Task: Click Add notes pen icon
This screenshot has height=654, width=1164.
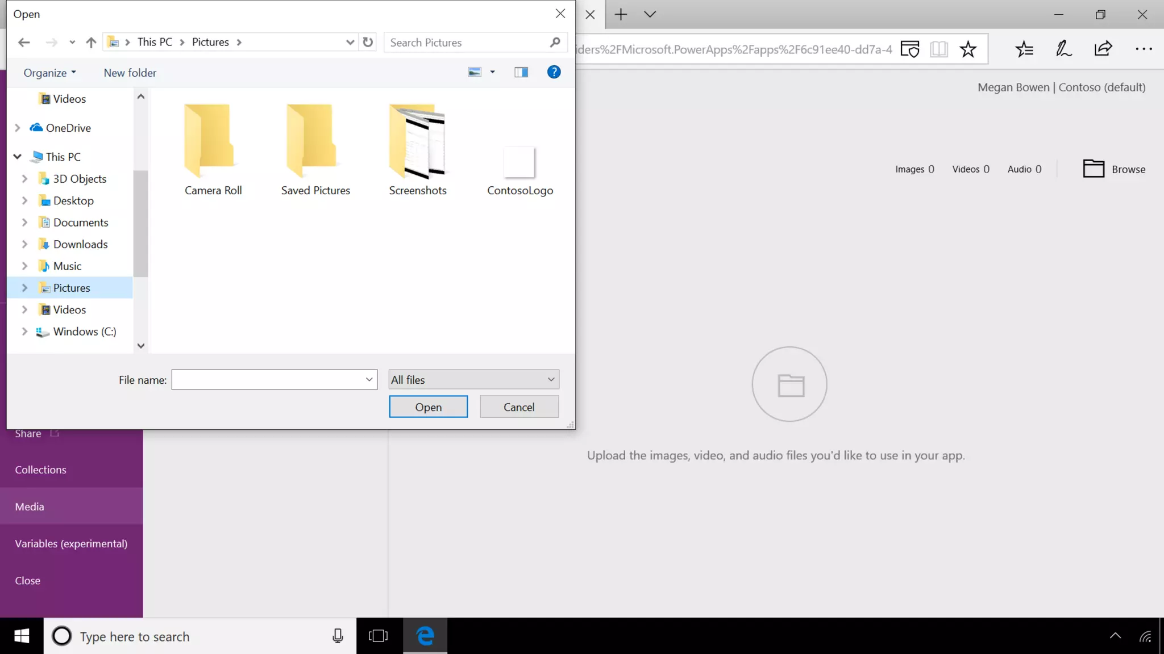Action: tap(1063, 49)
